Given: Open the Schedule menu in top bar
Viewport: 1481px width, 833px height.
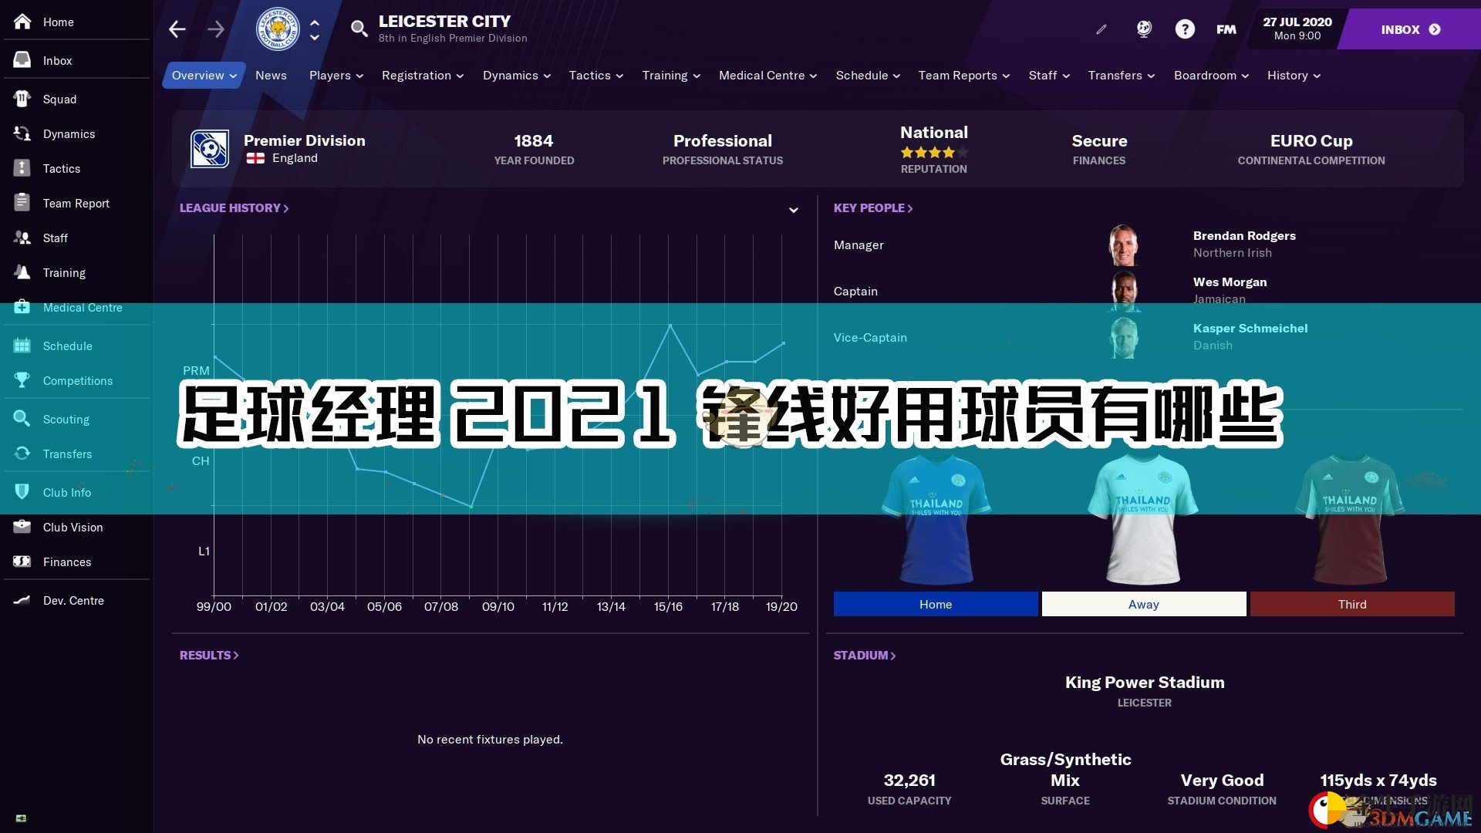Looking at the screenshot, I should pos(869,76).
